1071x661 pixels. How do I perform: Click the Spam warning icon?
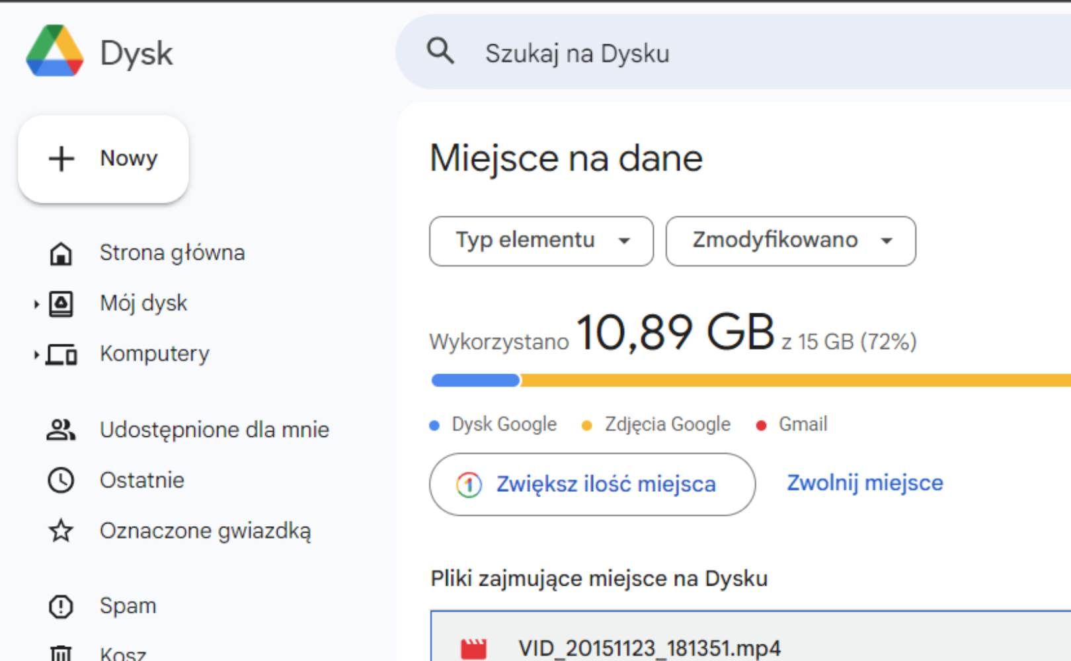tap(61, 606)
